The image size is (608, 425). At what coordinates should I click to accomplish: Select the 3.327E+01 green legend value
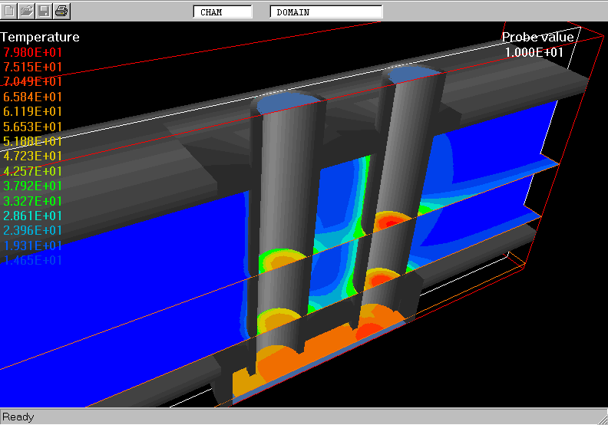pyautogui.click(x=33, y=201)
